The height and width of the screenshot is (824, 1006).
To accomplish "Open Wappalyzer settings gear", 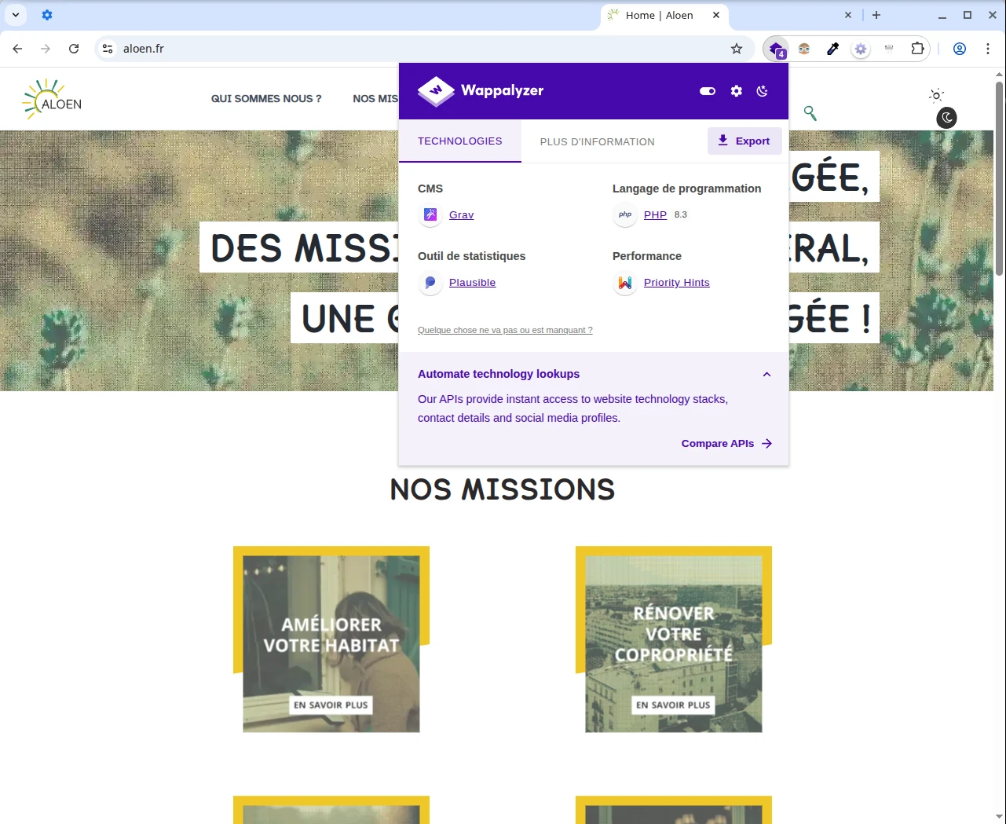I will click(736, 91).
